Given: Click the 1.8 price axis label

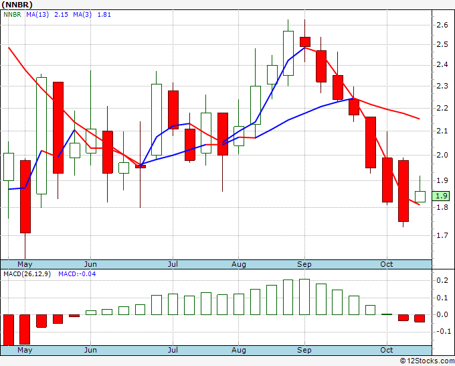Looking at the screenshot, I should (x=442, y=207).
